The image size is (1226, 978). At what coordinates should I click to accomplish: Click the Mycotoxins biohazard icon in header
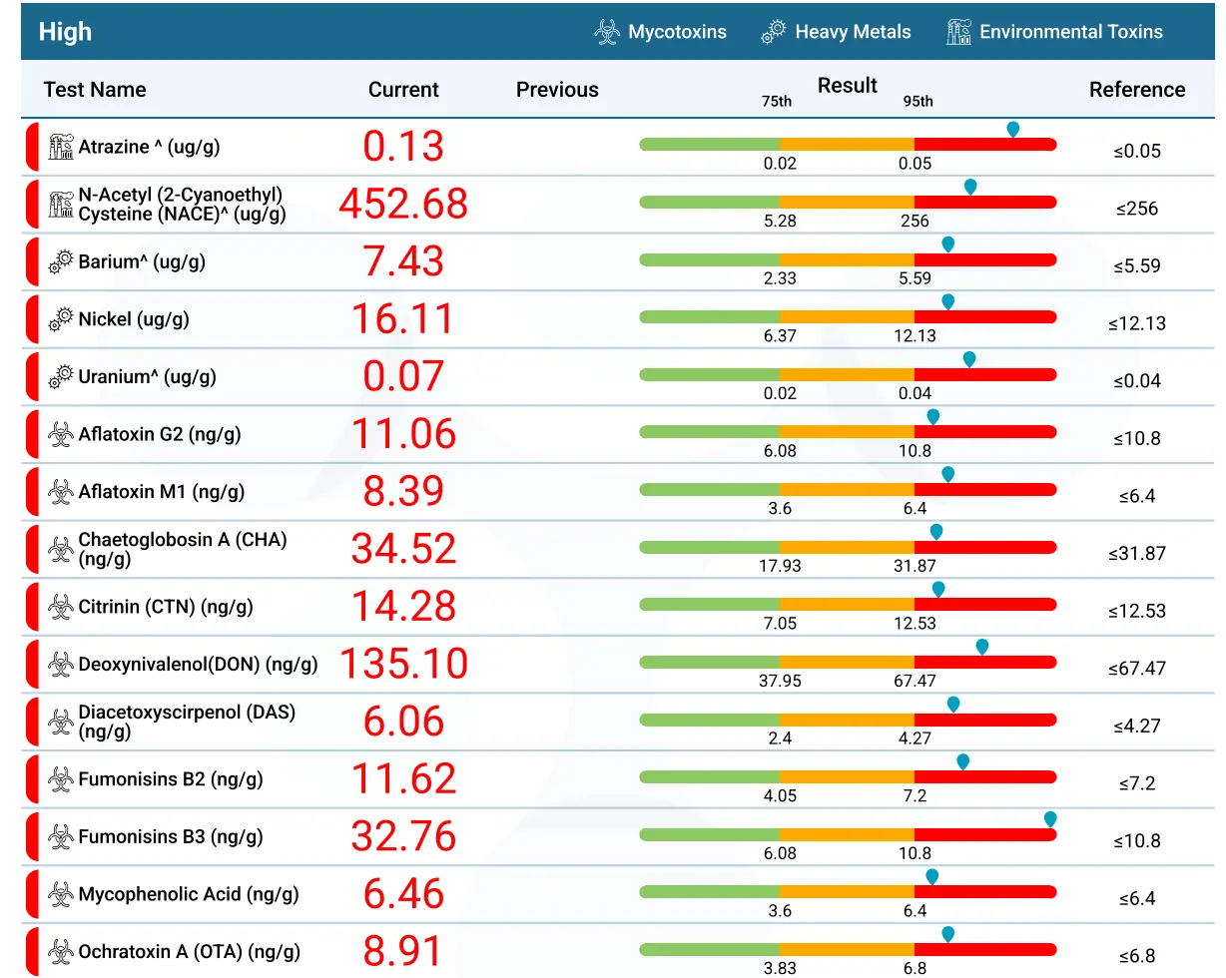(x=606, y=32)
